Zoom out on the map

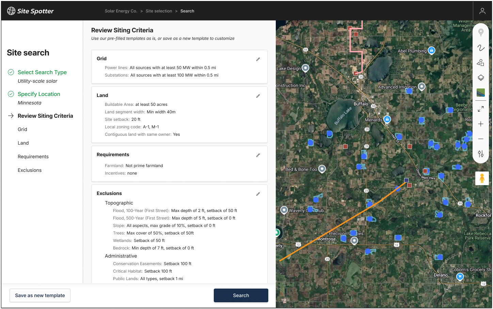pos(481,139)
